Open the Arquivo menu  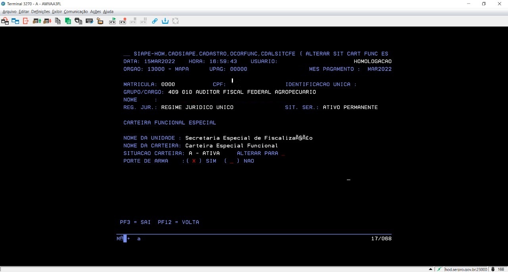click(10, 11)
